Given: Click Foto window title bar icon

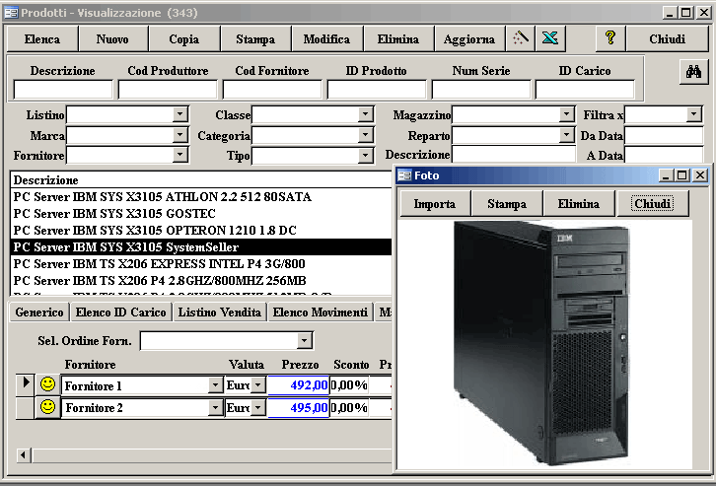Looking at the screenshot, I should click(404, 175).
